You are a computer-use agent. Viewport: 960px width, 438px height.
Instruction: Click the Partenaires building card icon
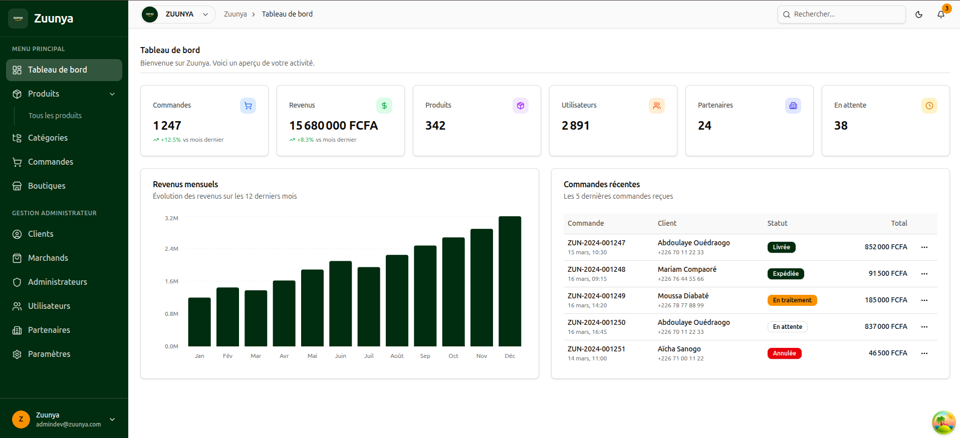(x=793, y=106)
